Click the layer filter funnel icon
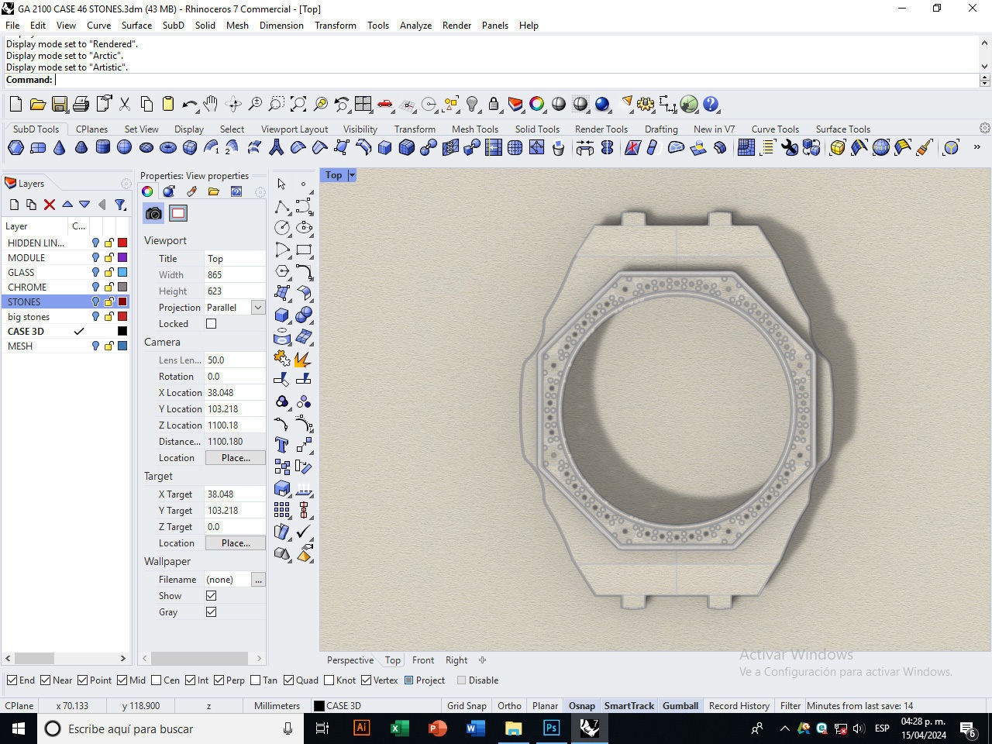Screen dimensions: 992x744 click(x=120, y=205)
